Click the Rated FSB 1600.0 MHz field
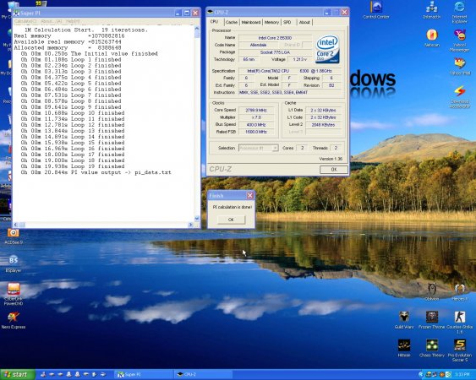Image resolution: width=476 pixels, height=380 pixels. click(x=256, y=132)
